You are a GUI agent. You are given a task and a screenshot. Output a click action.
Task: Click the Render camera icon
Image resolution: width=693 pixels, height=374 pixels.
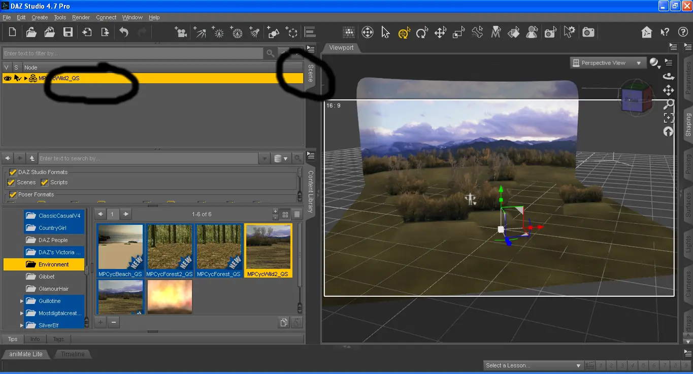click(x=588, y=32)
